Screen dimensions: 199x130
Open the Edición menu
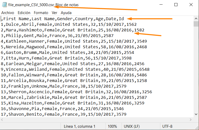24,13
